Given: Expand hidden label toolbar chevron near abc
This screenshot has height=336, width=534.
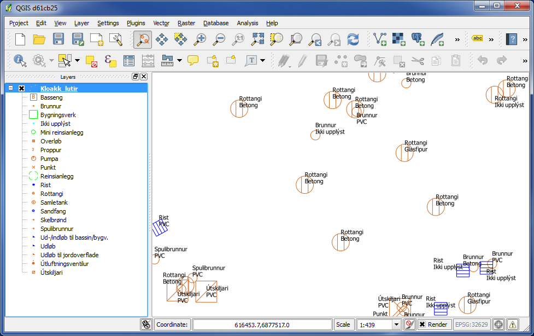Looking at the screenshot, I should (491, 39).
